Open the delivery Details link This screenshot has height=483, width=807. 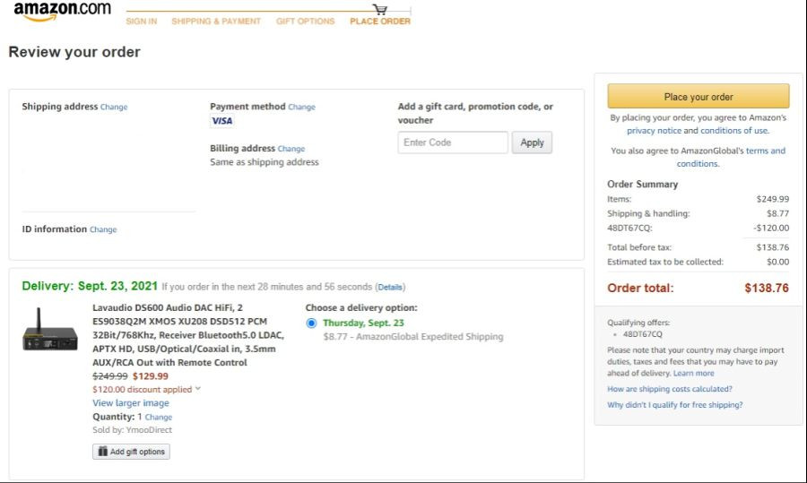tap(390, 287)
